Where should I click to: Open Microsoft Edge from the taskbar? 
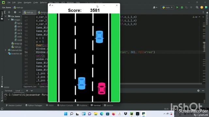(x=102, y=114)
